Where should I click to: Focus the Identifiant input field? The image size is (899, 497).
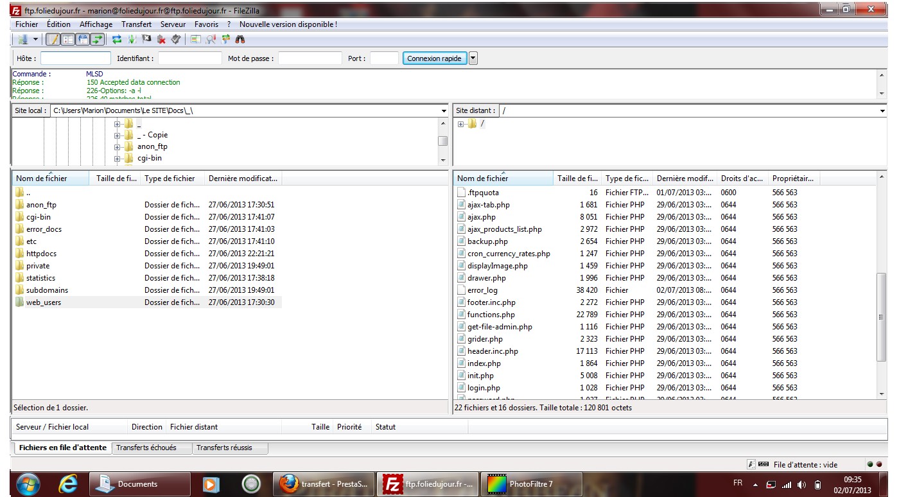[189, 58]
